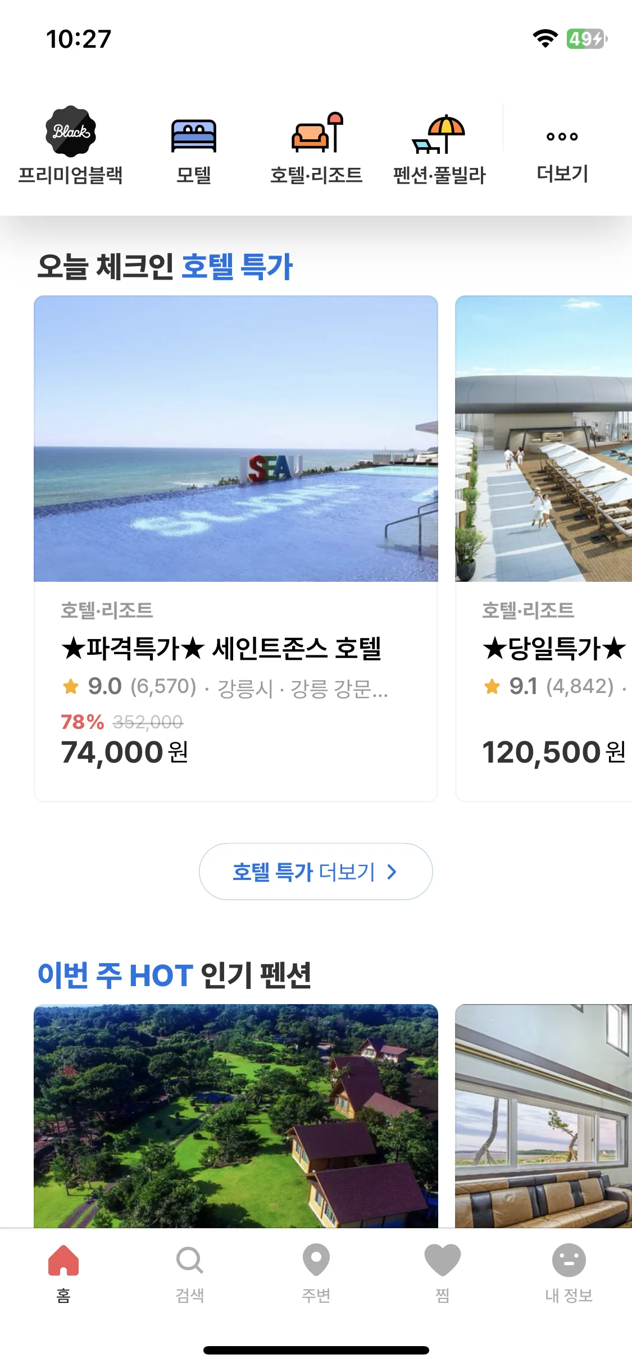The image size is (632, 1368).
Task: Tap the 더보기 three-dots icon
Action: coord(562,136)
